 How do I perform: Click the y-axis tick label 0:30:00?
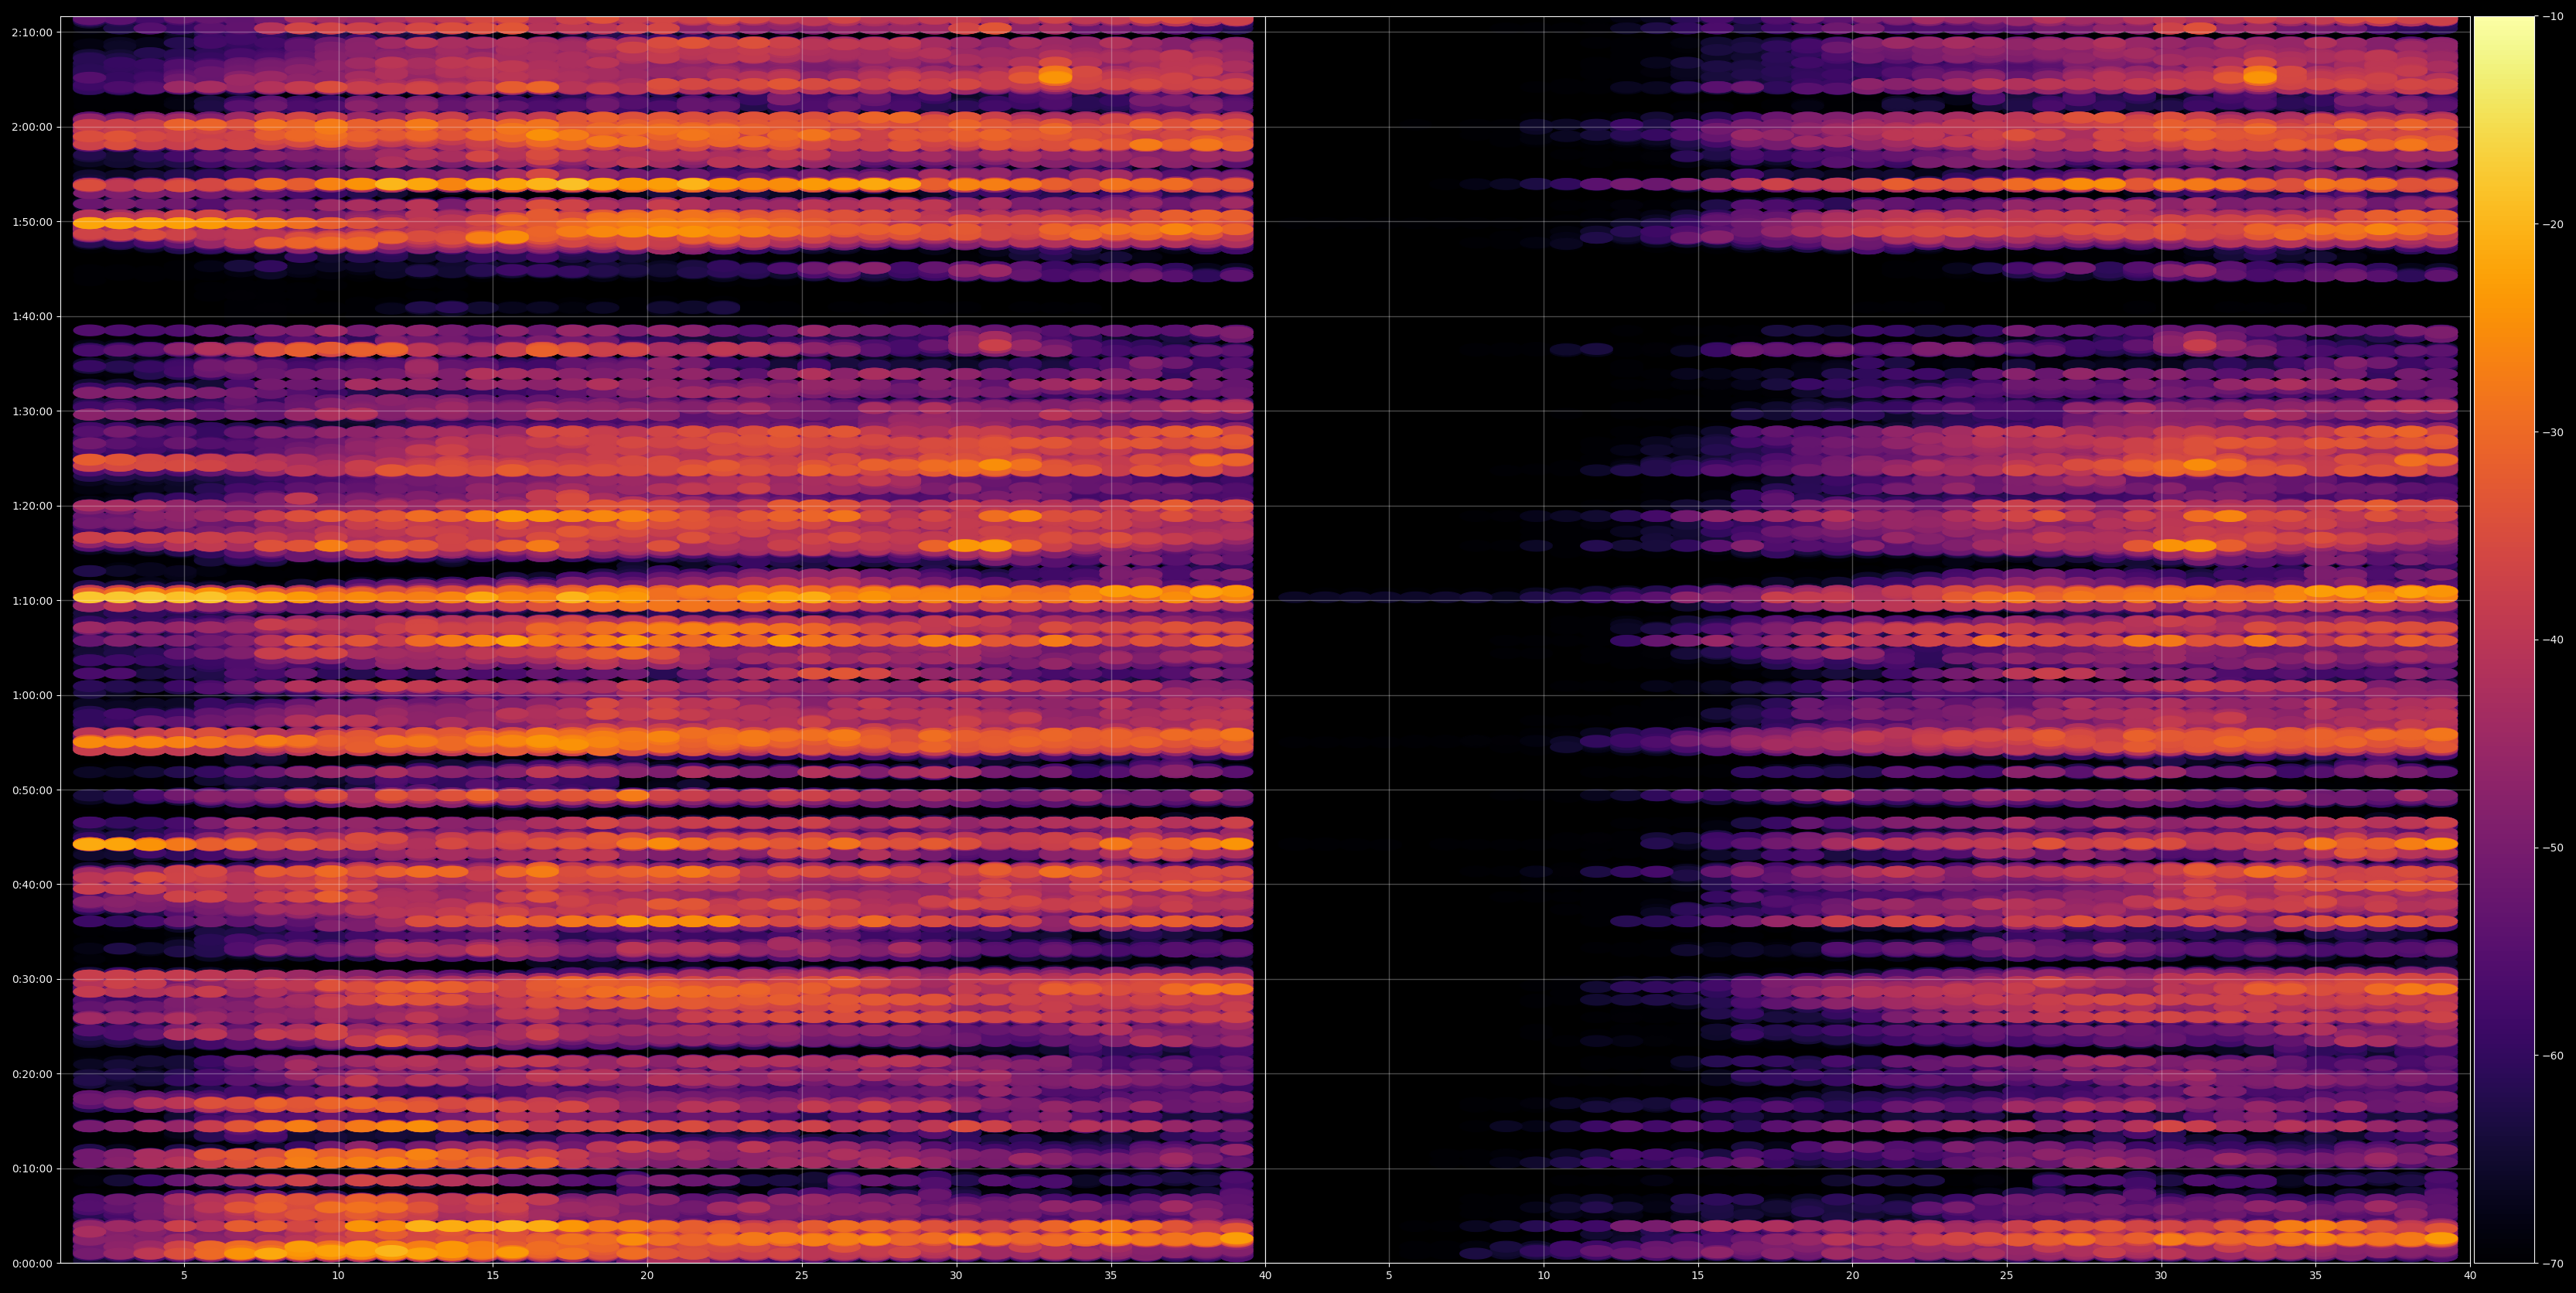point(32,979)
